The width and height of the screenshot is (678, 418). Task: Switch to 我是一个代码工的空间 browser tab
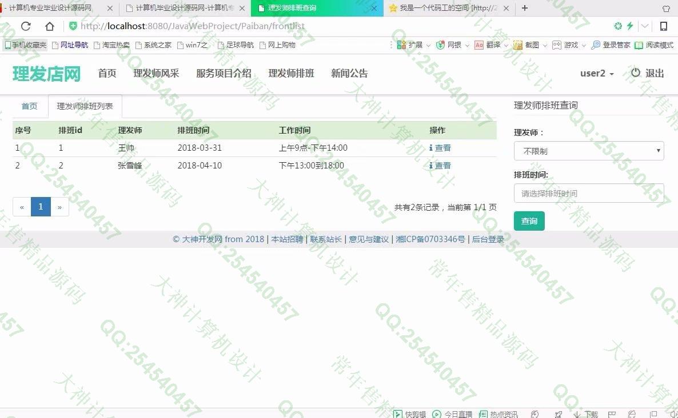point(448,8)
